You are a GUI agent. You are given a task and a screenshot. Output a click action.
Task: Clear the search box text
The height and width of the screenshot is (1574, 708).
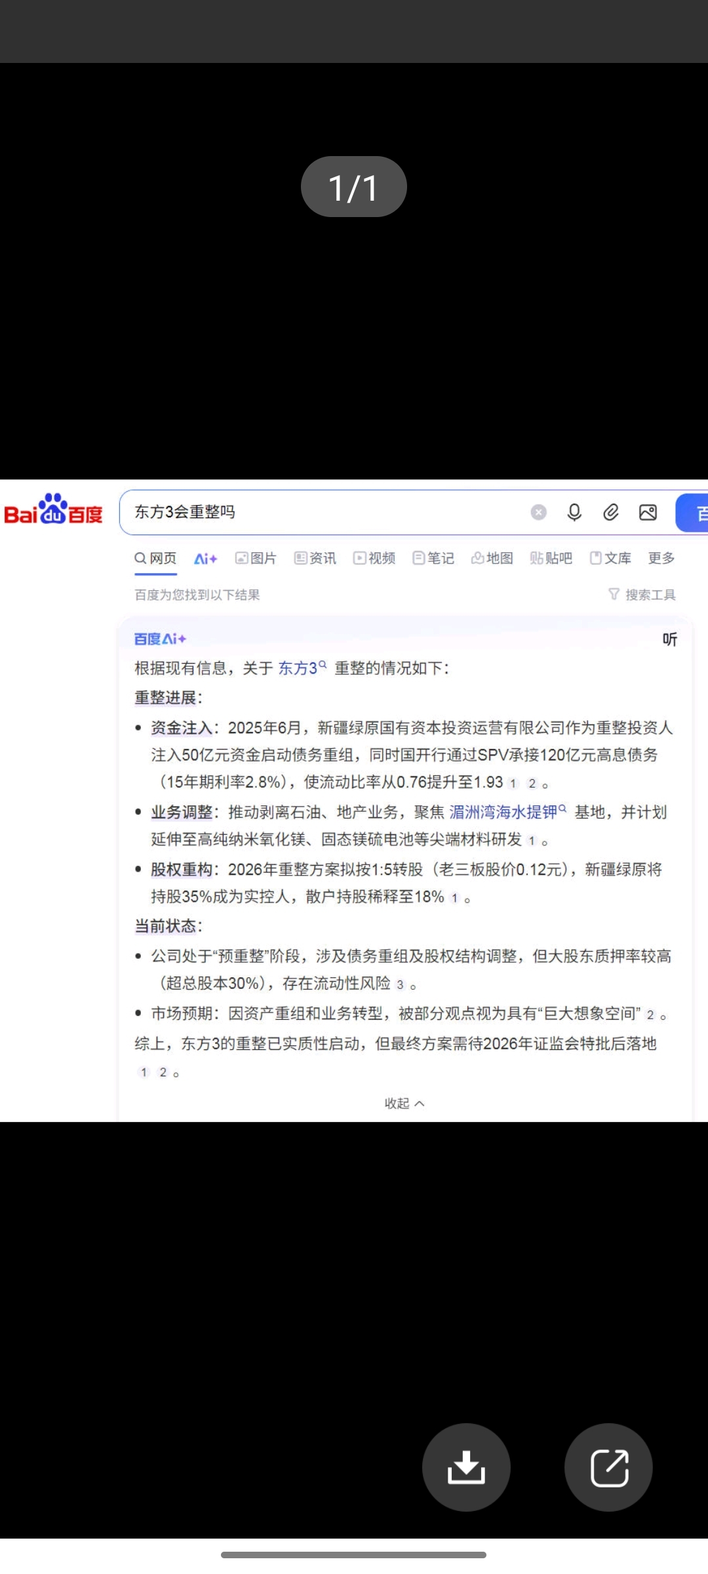pyautogui.click(x=539, y=512)
